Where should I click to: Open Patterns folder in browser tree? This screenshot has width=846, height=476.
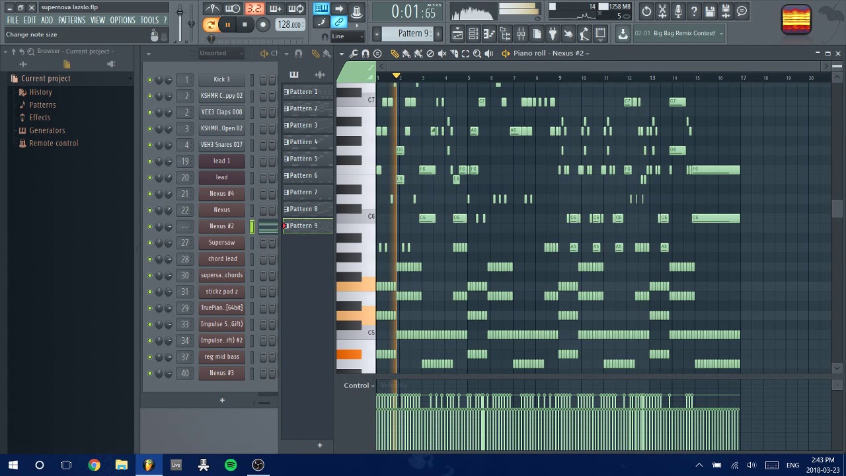click(42, 105)
